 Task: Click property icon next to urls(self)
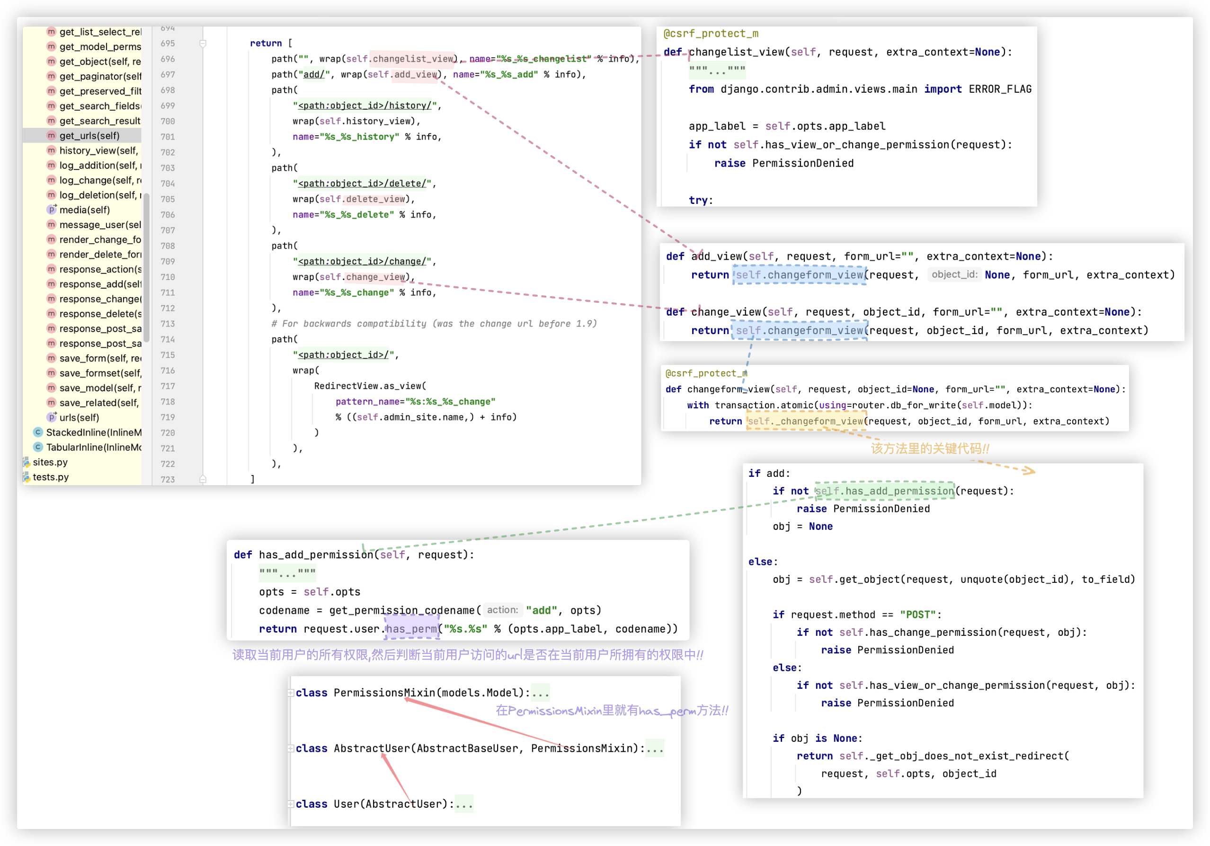51,417
